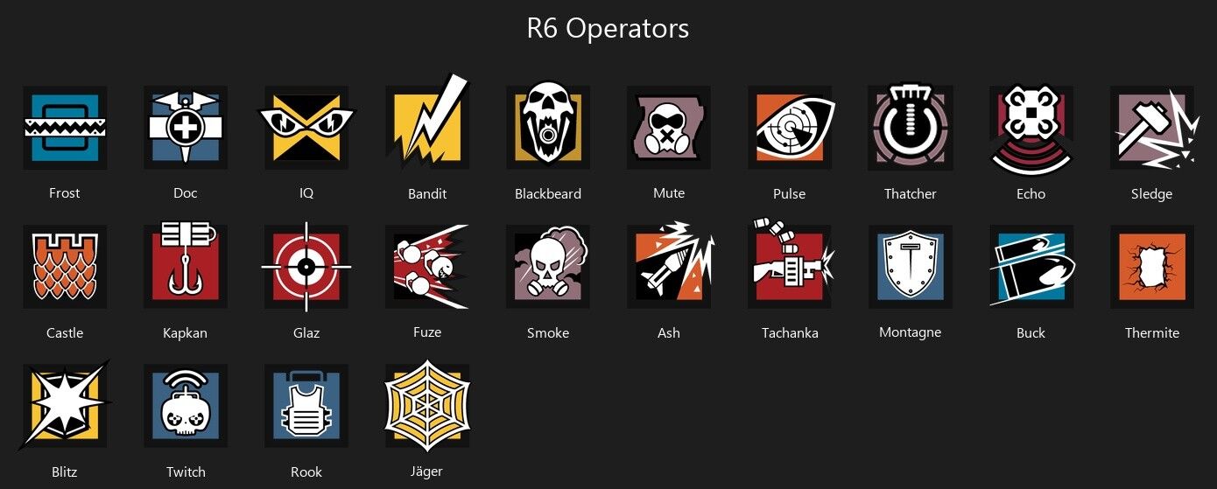Click the Jäger spider web icon
The image size is (1217, 489).
click(x=427, y=406)
